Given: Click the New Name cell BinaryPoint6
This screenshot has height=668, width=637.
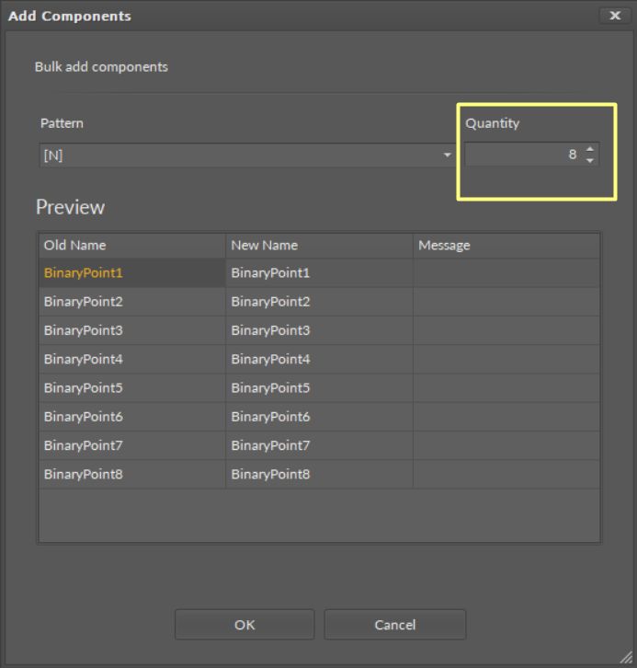Looking at the screenshot, I should coord(318,417).
